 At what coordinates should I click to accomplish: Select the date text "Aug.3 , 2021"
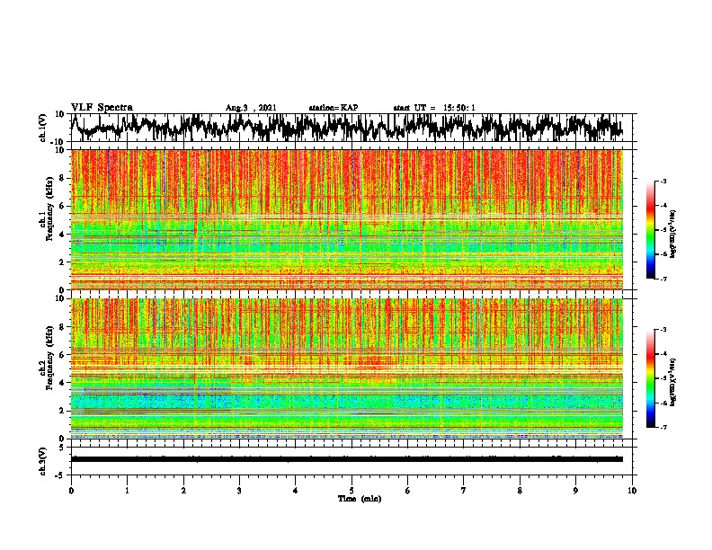point(251,108)
